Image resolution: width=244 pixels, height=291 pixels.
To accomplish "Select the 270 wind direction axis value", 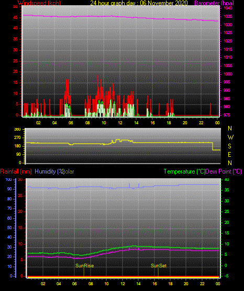I will (17, 138).
